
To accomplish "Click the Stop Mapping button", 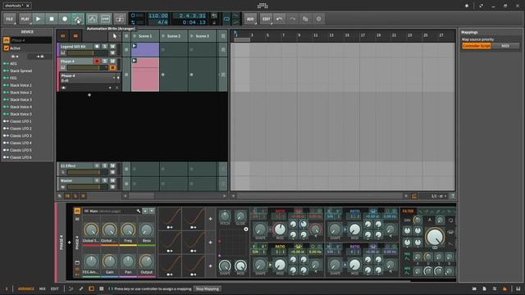I will tap(208, 288).
